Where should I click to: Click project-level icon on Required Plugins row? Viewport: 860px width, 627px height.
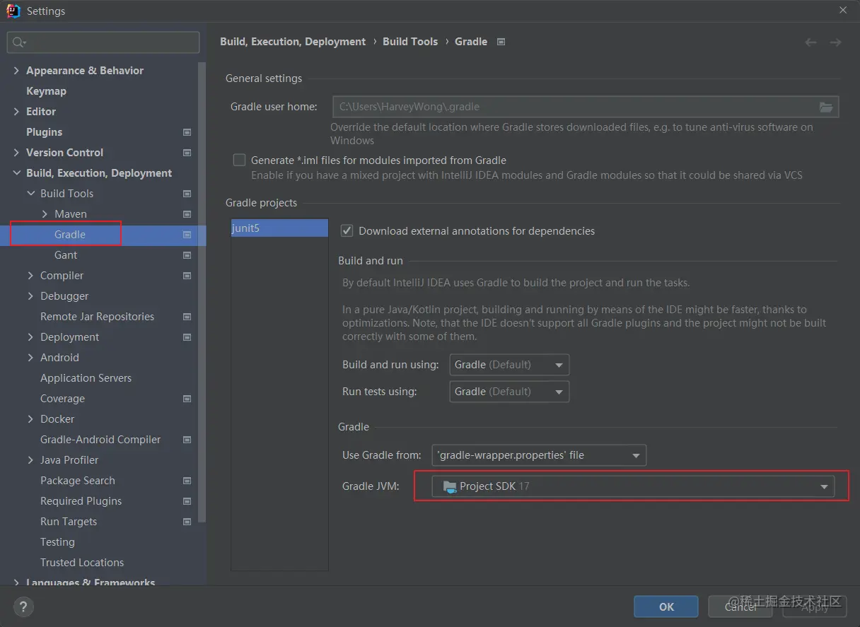click(x=187, y=501)
